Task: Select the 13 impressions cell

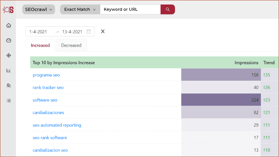Action: 221,150
